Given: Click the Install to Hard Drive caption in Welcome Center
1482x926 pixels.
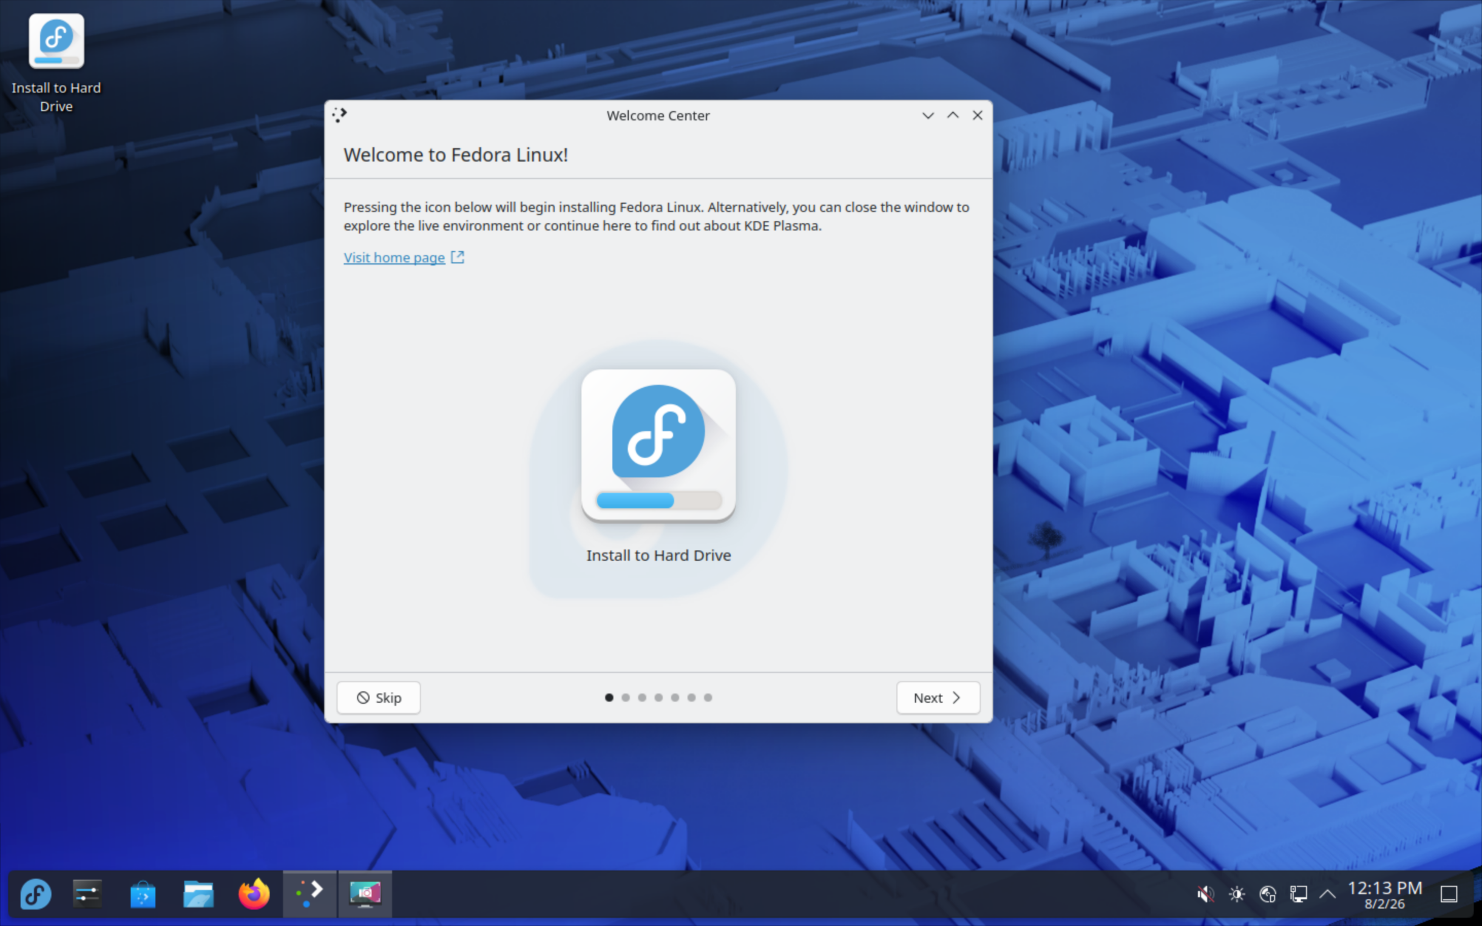Looking at the screenshot, I should coord(658,556).
